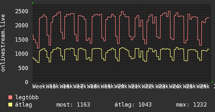Click the 'most: 1163' value
The width and height of the screenshot is (215, 112).
73,105
